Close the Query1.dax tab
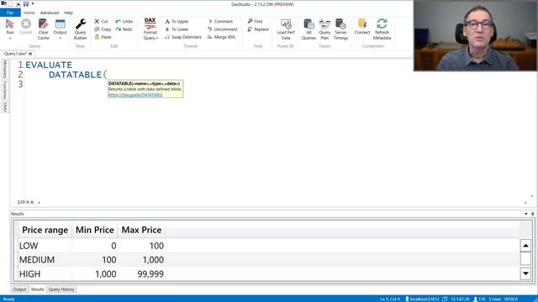The height and width of the screenshot is (302, 538). click(30, 54)
